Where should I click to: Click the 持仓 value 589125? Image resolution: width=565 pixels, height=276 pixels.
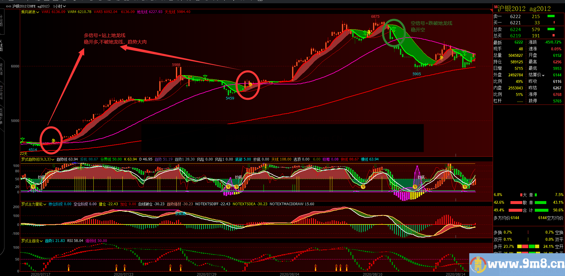517,62
